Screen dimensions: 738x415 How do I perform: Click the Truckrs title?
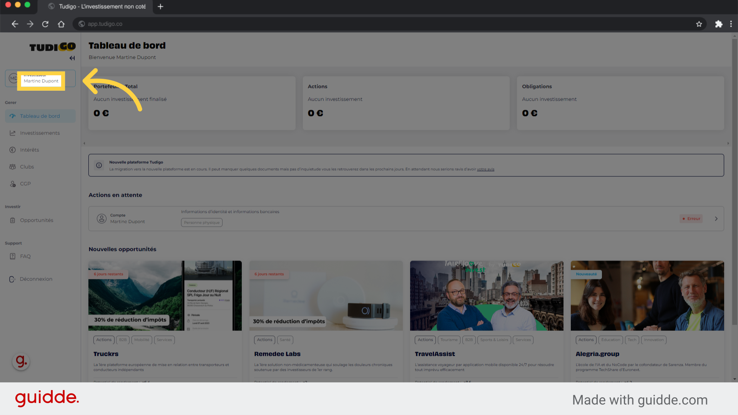tap(106, 354)
